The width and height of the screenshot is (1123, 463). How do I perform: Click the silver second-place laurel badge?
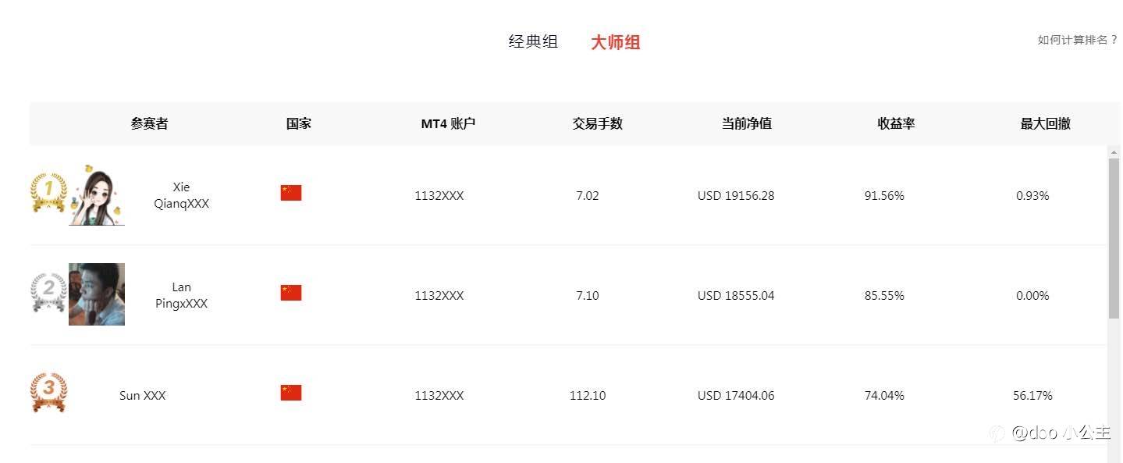tap(48, 292)
